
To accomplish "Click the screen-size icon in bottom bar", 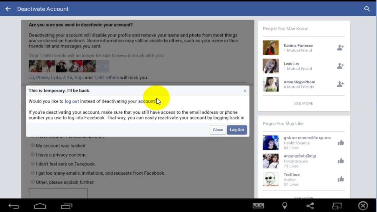I will click(x=337, y=206).
